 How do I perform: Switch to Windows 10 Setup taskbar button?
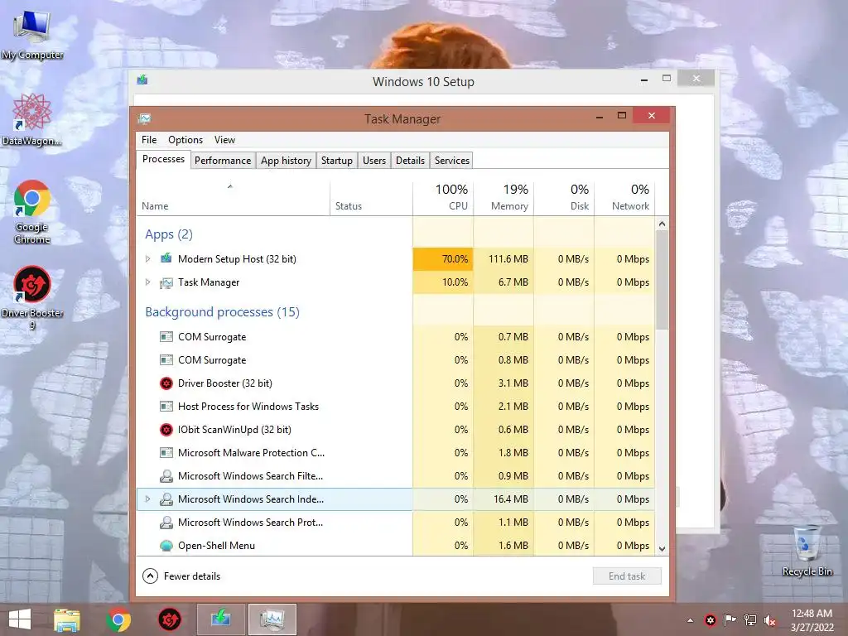coord(220,619)
